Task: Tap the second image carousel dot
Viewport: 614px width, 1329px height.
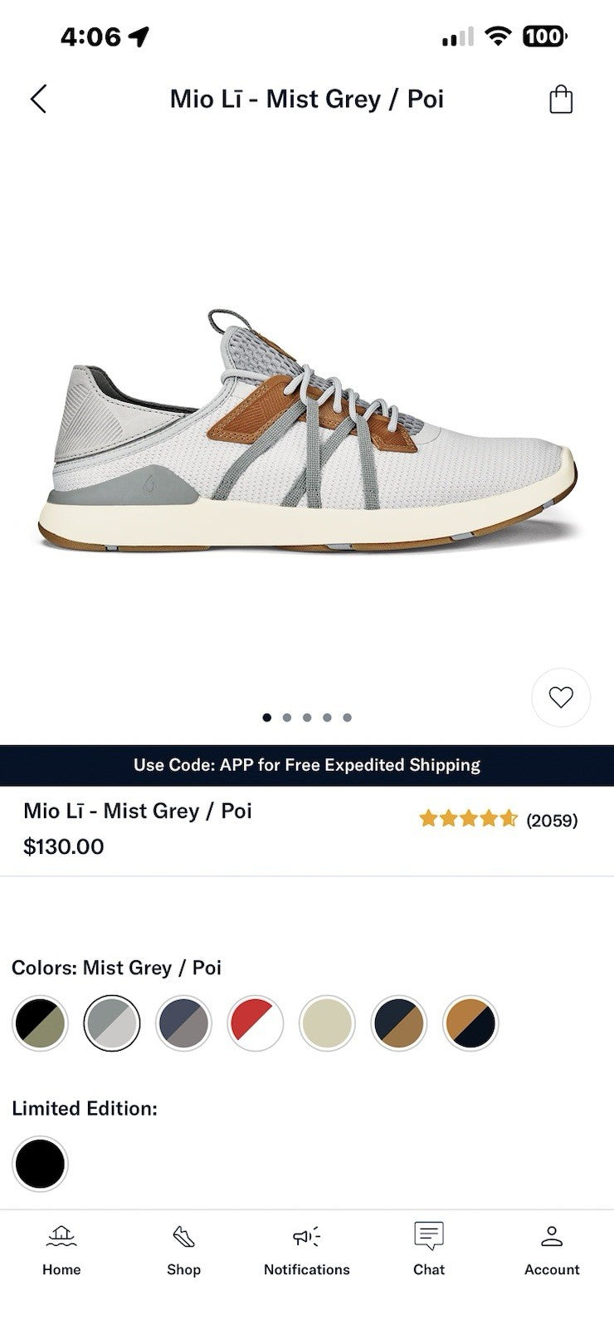Action: click(x=287, y=718)
